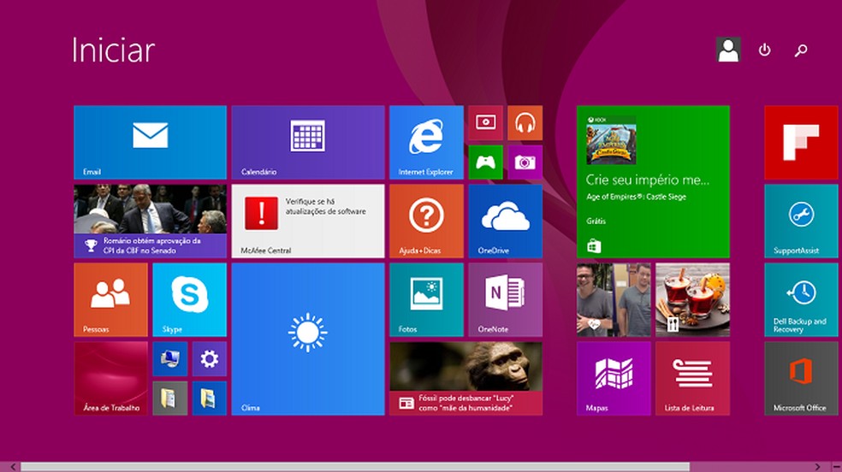Image resolution: width=842 pixels, height=472 pixels.
Task: Open the McAfee Central update alert tile
Action: [x=308, y=221]
